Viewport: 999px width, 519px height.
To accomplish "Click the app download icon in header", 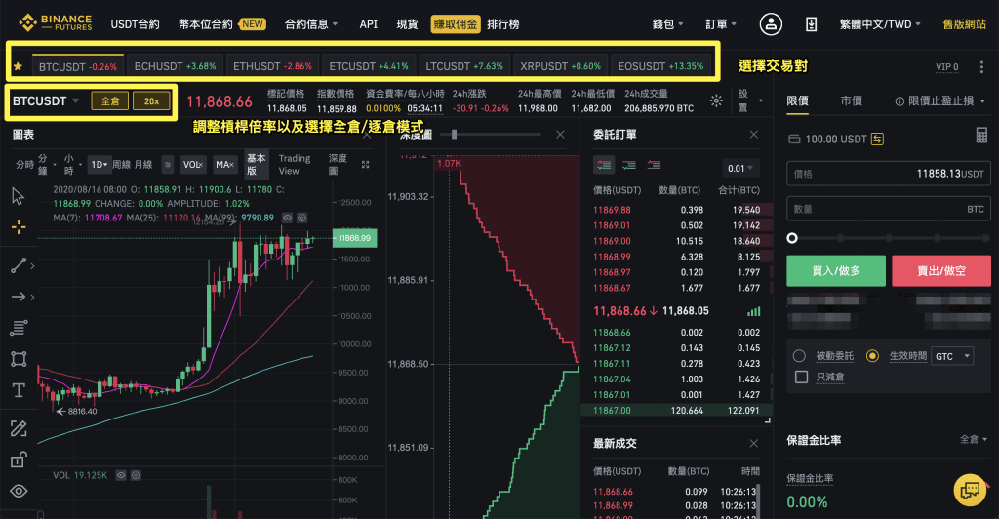I will tap(811, 24).
